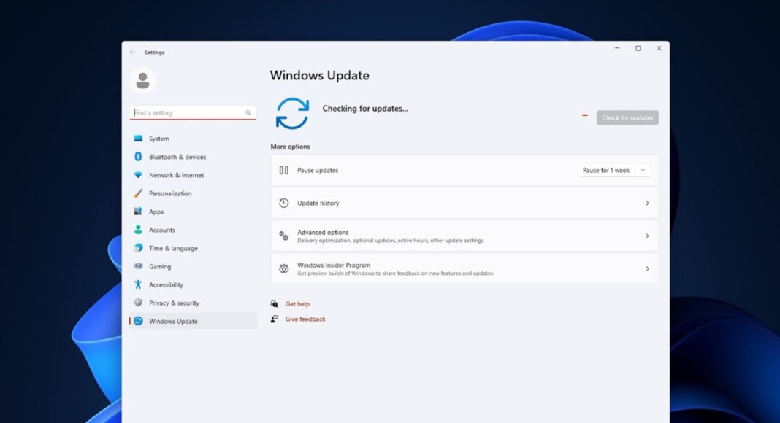780x423 pixels.
Task: Click the Network & internet wifi icon
Action: pos(138,175)
